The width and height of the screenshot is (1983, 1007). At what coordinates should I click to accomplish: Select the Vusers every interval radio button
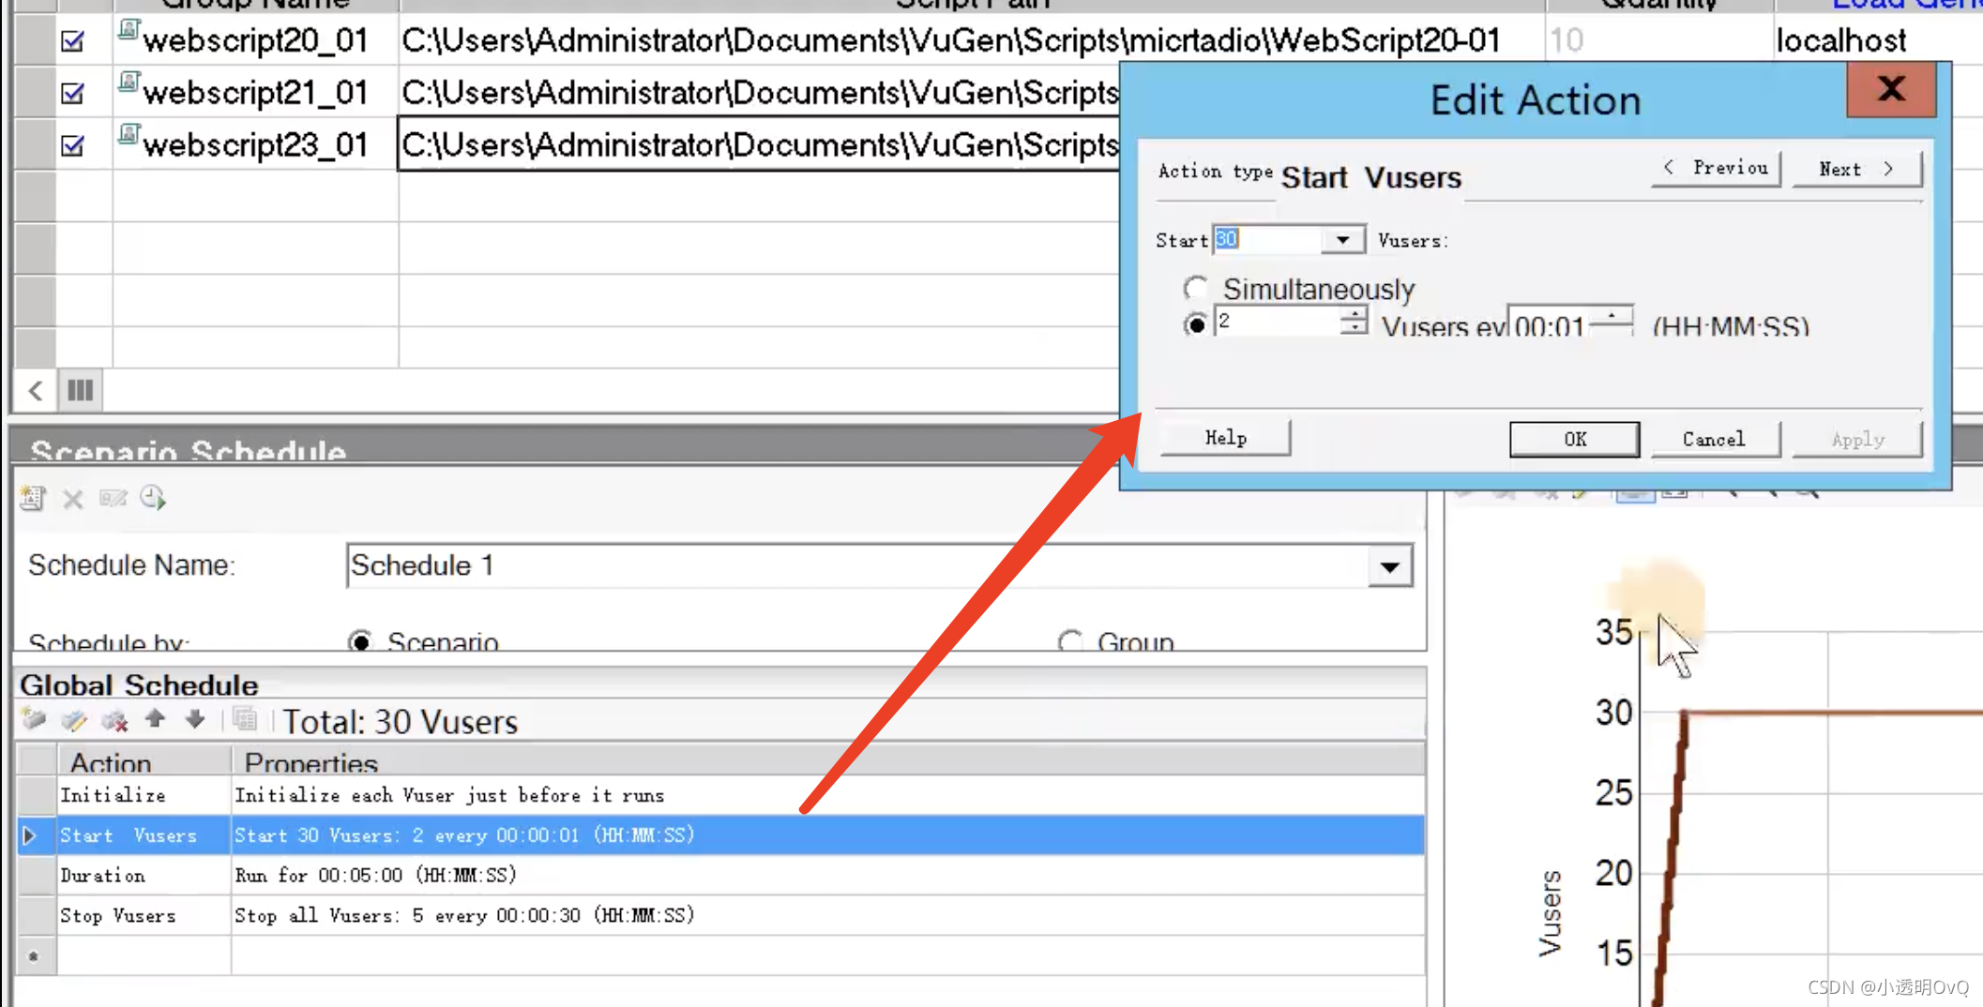coord(1195,324)
